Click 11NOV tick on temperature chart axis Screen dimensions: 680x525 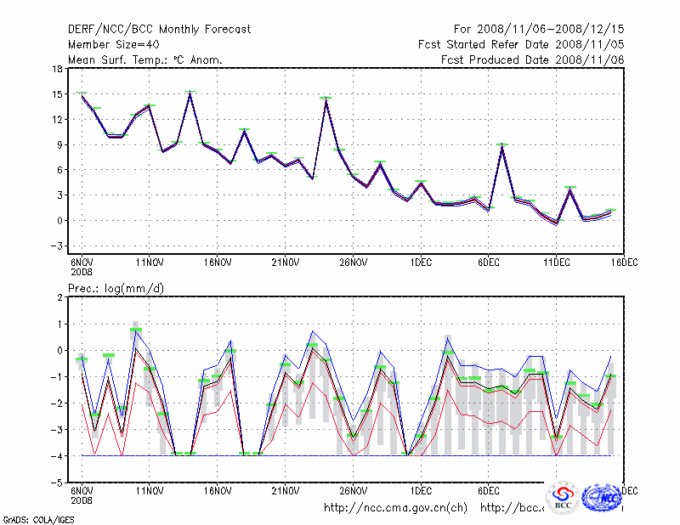coord(150,263)
